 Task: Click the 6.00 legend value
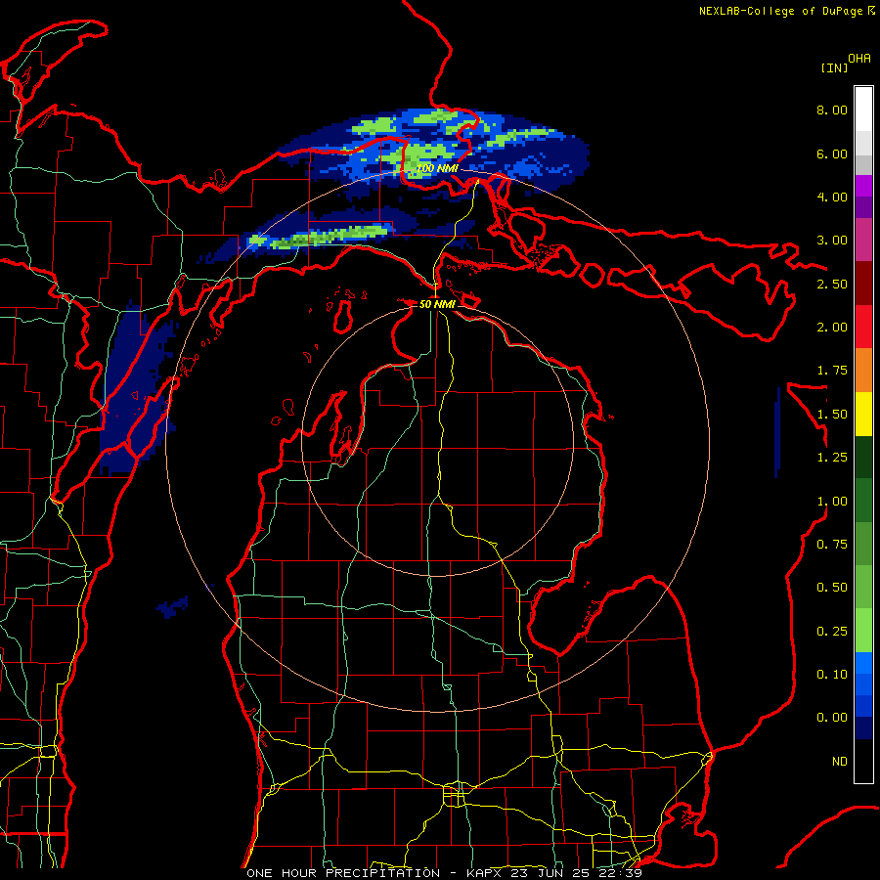(x=832, y=154)
